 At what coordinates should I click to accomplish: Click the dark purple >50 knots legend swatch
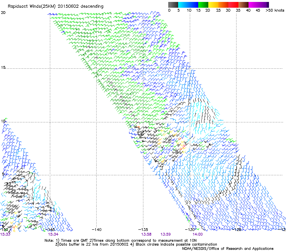[x=268, y=5]
